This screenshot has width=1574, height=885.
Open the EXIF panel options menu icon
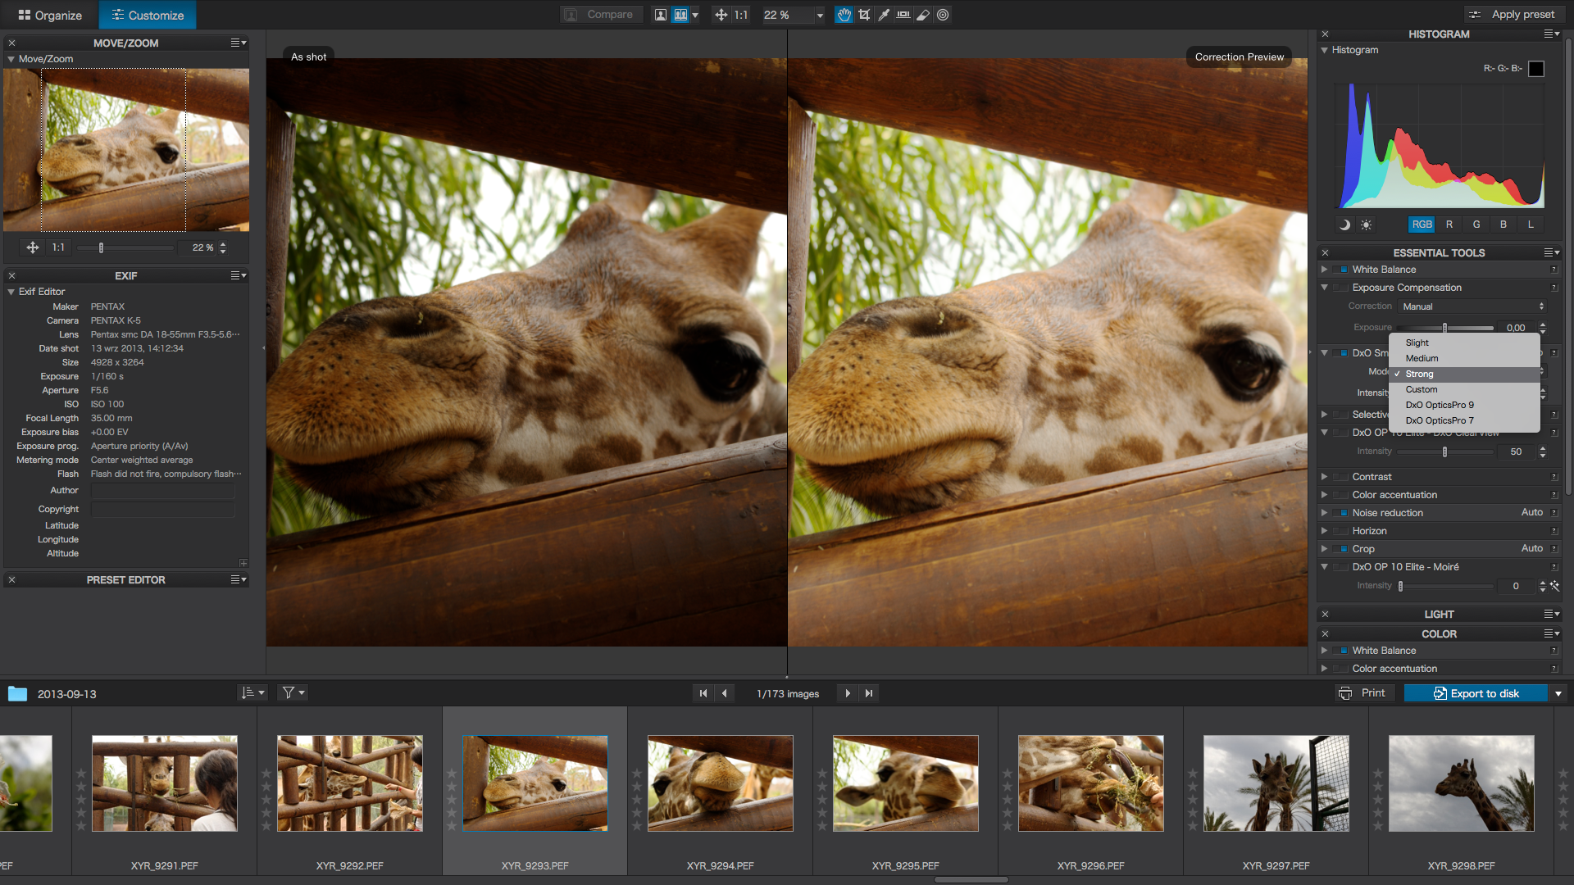239,275
